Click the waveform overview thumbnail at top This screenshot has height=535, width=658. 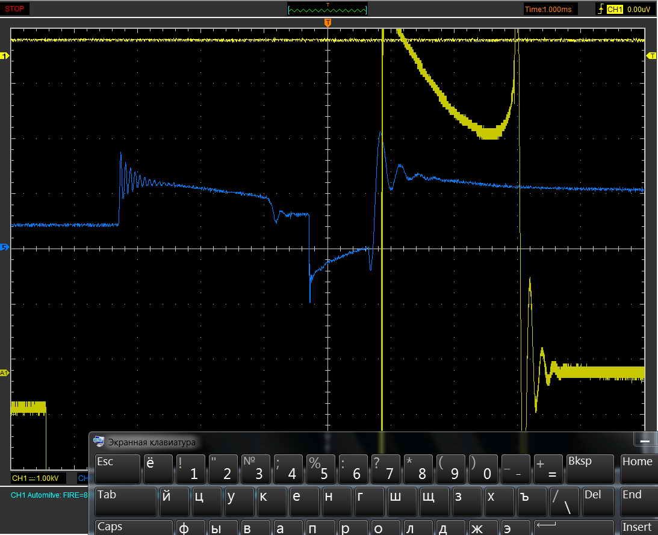click(327, 10)
